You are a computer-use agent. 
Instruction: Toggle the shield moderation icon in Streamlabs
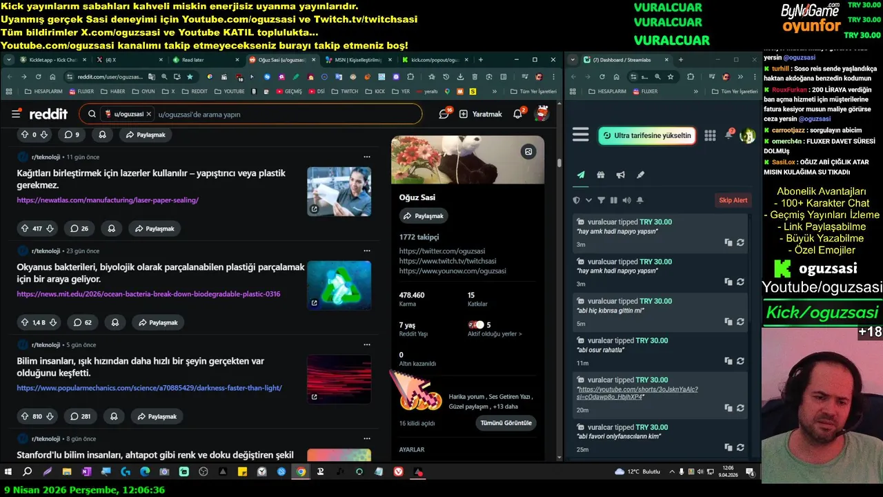coord(577,200)
